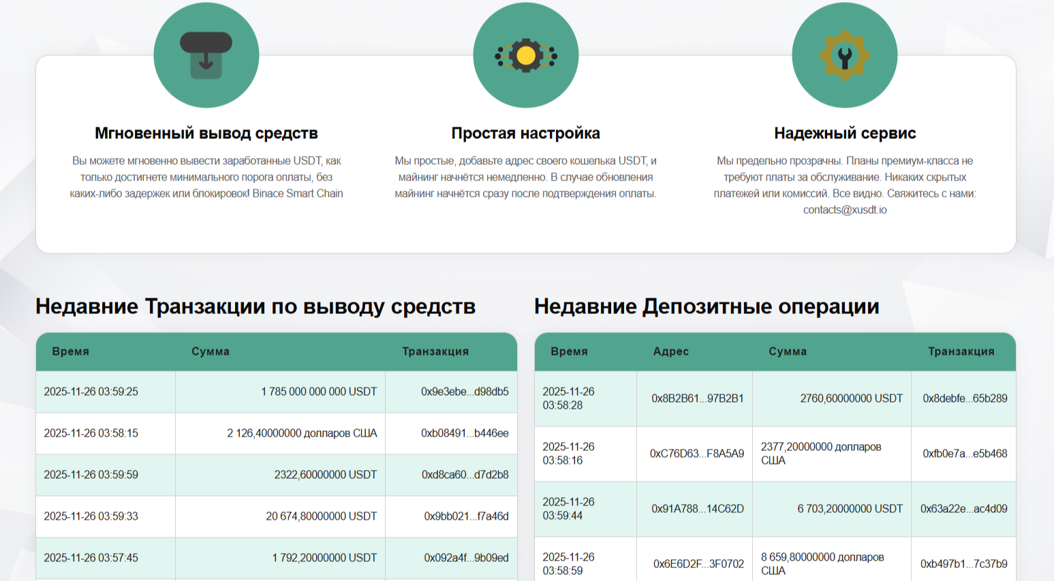Open withdrawal transaction 0x092a4f...9b09ed

point(466,558)
